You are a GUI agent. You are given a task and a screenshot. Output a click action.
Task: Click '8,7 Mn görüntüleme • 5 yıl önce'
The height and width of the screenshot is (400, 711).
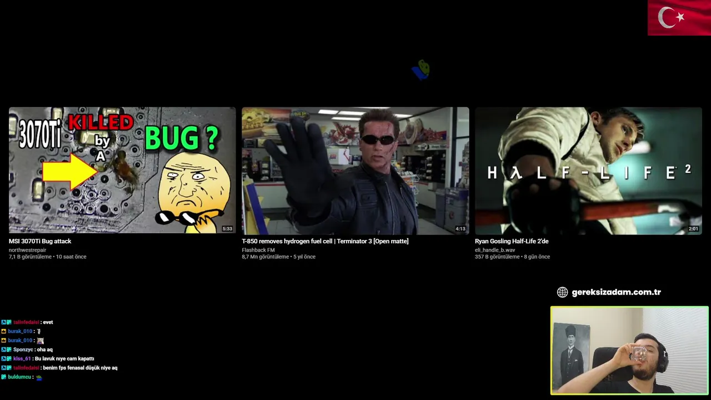[x=278, y=257]
